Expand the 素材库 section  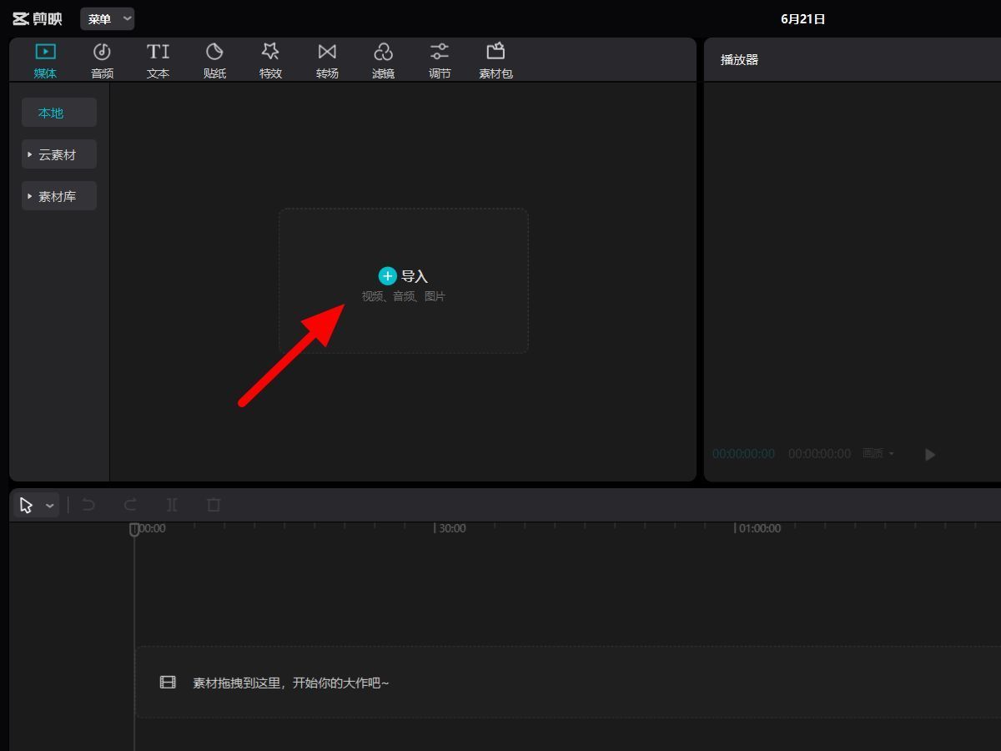point(58,196)
